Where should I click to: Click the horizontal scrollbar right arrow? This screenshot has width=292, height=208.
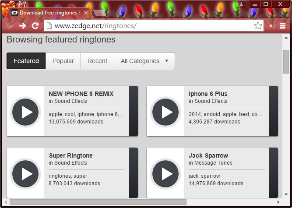click(x=278, y=202)
